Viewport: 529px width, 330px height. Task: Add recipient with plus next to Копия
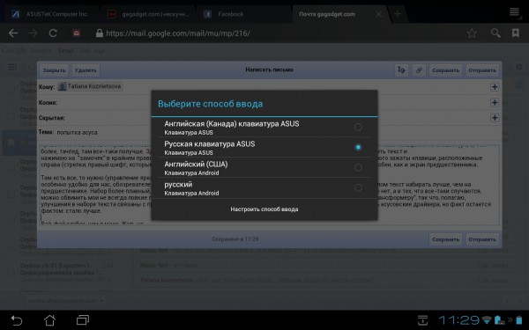[495, 102]
